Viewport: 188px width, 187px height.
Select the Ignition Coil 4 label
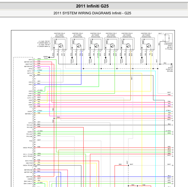coord(60,35)
